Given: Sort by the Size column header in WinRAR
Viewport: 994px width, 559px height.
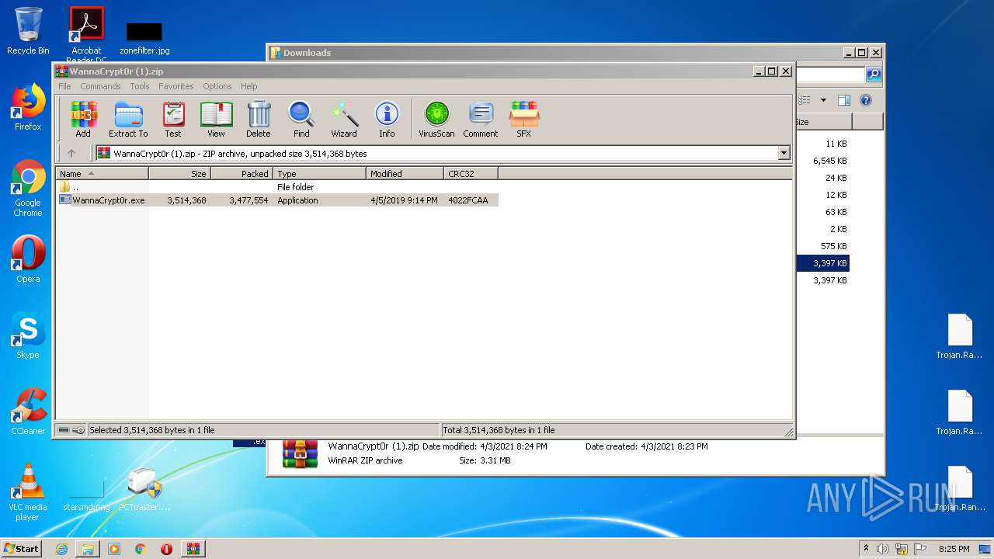Looking at the screenshot, I should 179,174.
